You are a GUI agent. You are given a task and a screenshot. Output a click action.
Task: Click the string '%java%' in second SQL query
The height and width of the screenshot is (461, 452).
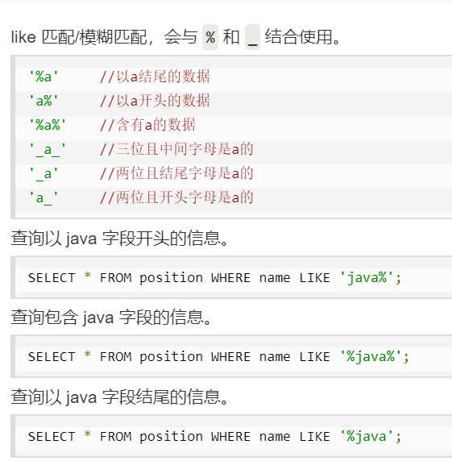pos(371,357)
